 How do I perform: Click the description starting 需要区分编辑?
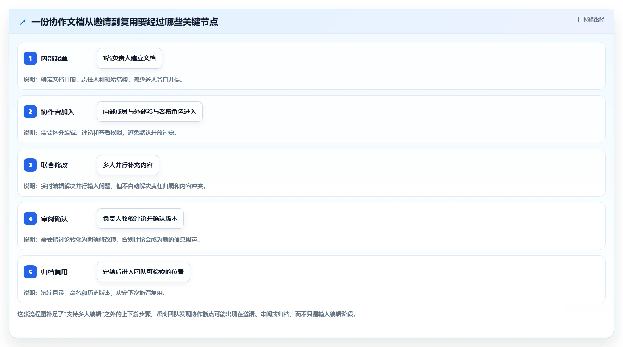[101, 133]
